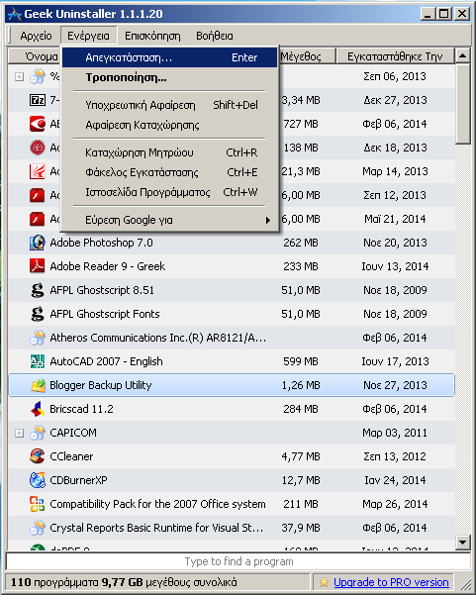Click the star icon beside Upgrade link
This screenshot has width=476, height=595.
[x=324, y=582]
